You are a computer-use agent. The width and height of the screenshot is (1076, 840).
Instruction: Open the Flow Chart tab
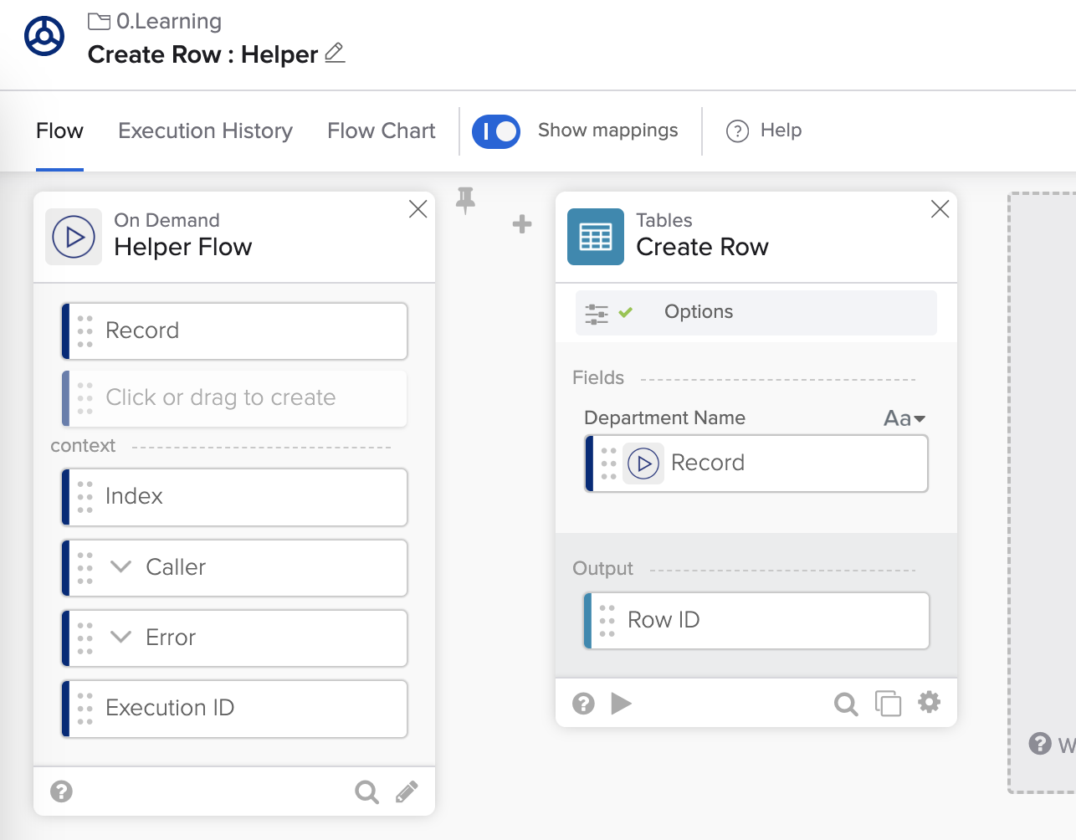(381, 131)
